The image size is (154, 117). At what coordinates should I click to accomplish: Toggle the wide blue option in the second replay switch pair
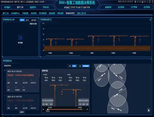click(x=86, y=66)
